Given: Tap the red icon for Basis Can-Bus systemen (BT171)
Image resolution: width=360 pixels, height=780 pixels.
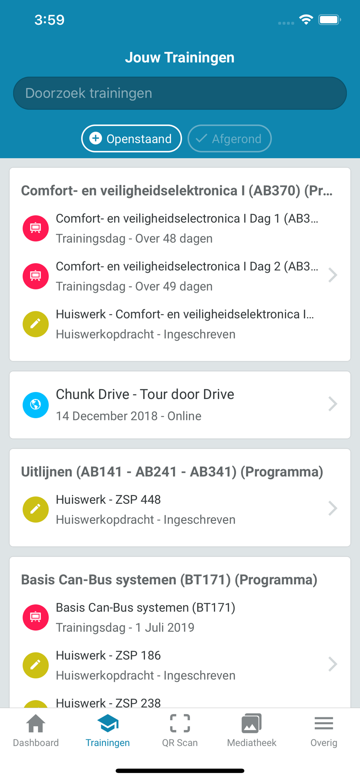Looking at the screenshot, I should click(35, 617).
